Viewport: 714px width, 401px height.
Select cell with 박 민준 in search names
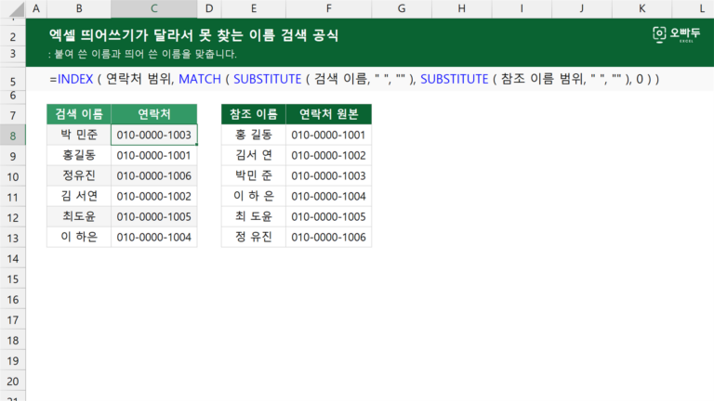[x=79, y=135]
